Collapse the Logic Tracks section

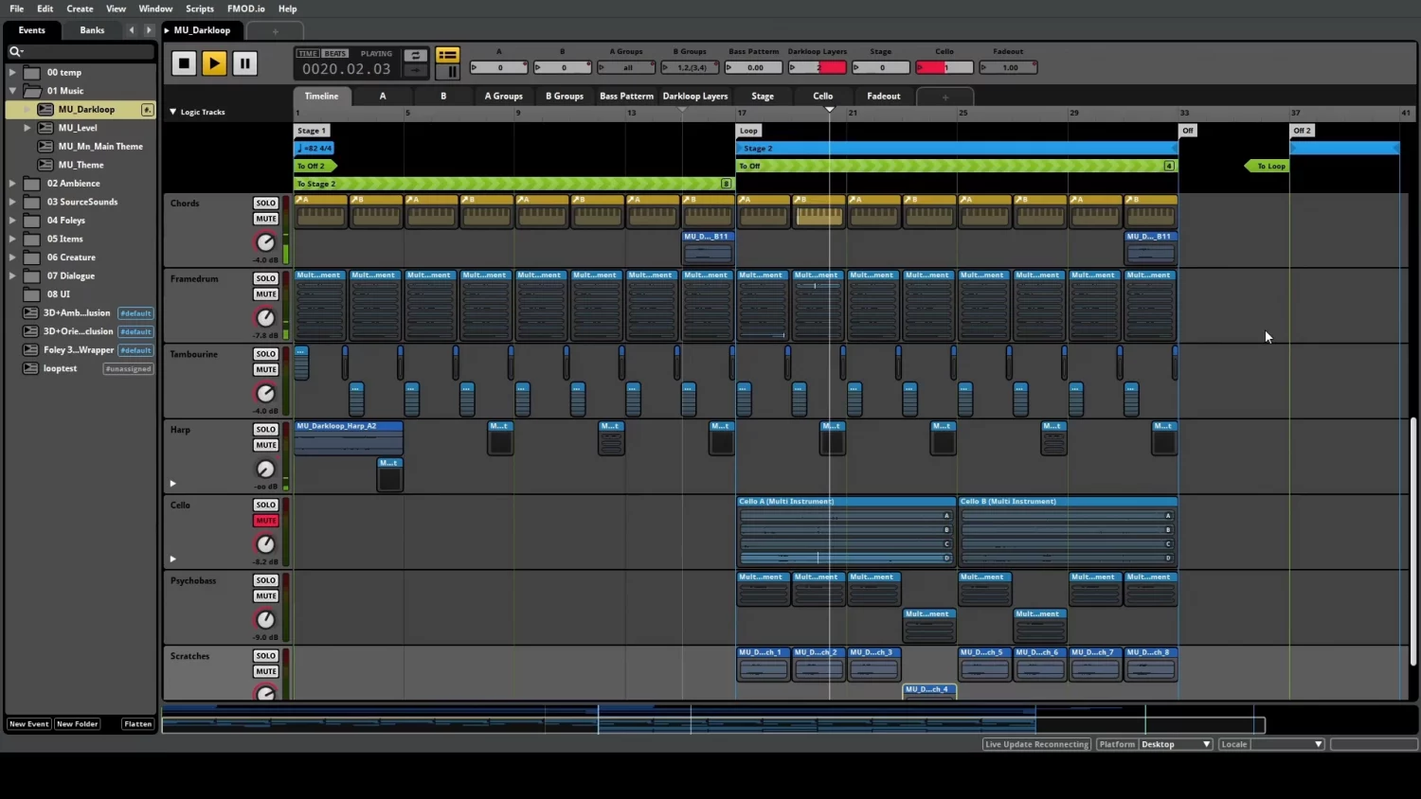173,112
